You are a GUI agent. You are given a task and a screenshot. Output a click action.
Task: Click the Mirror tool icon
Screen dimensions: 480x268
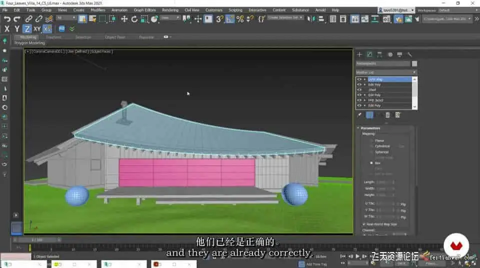coord(311,19)
